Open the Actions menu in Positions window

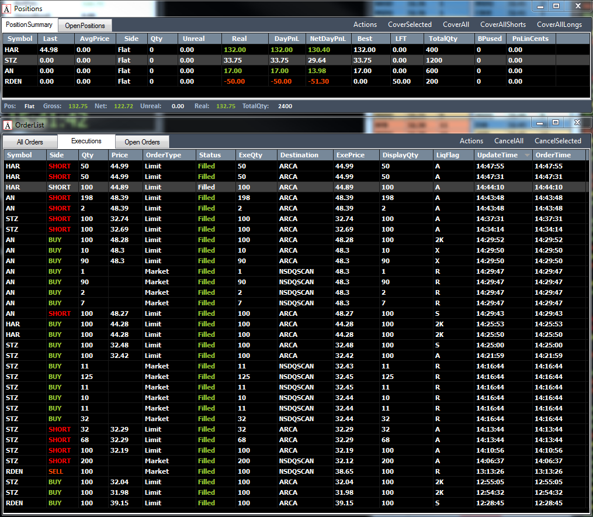coord(365,25)
